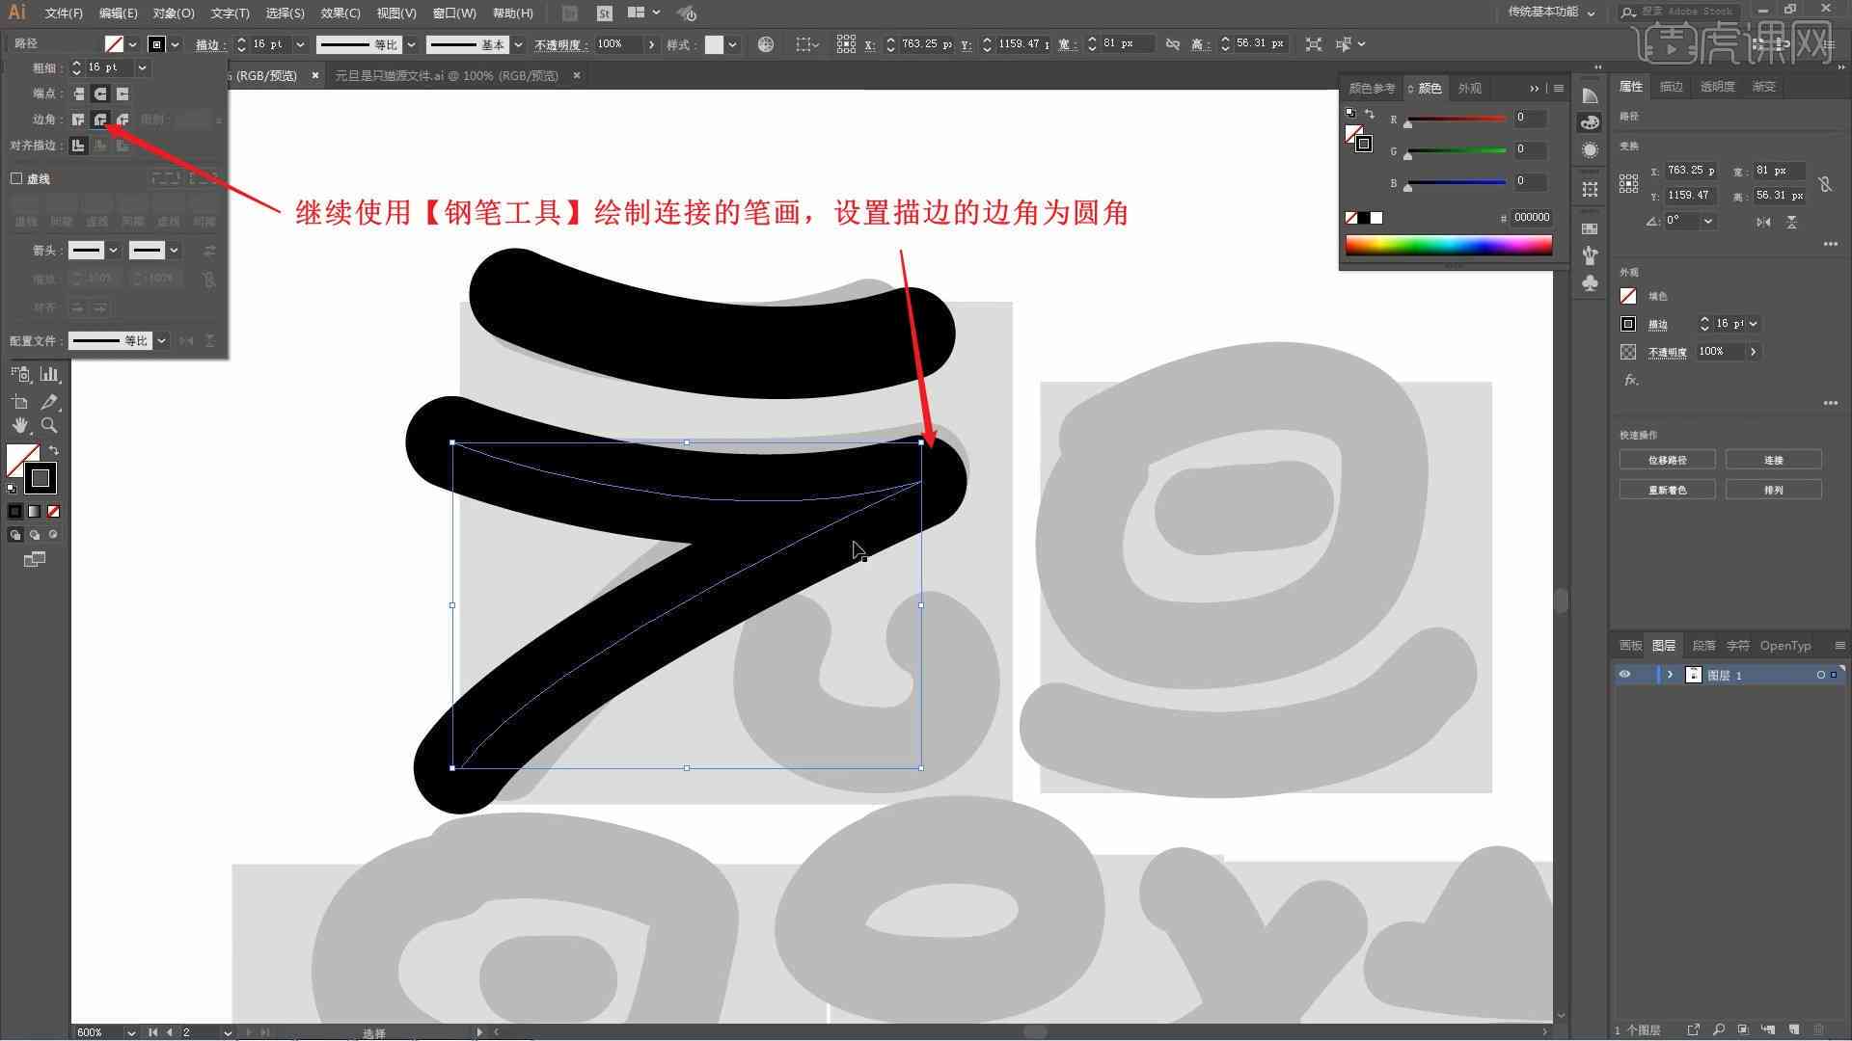Click the Gradient mode button in toolbox

click(x=35, y=511)
